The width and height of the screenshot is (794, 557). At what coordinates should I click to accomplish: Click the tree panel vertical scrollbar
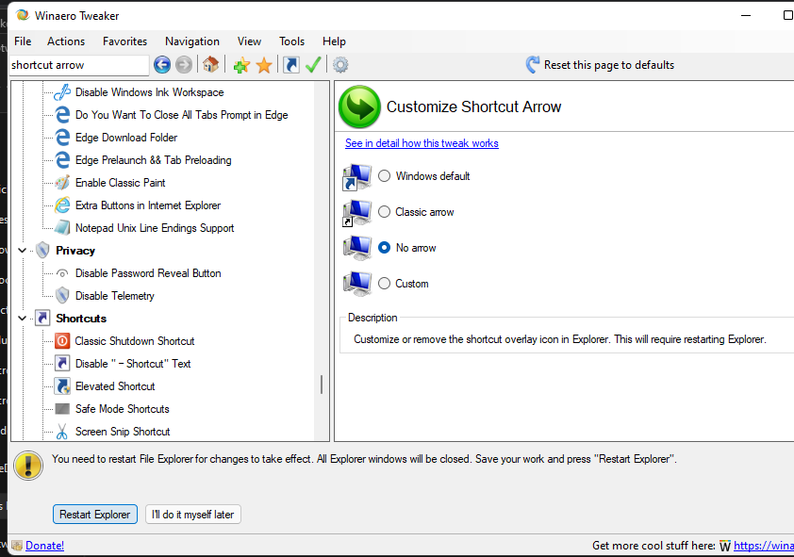point(322,385)
